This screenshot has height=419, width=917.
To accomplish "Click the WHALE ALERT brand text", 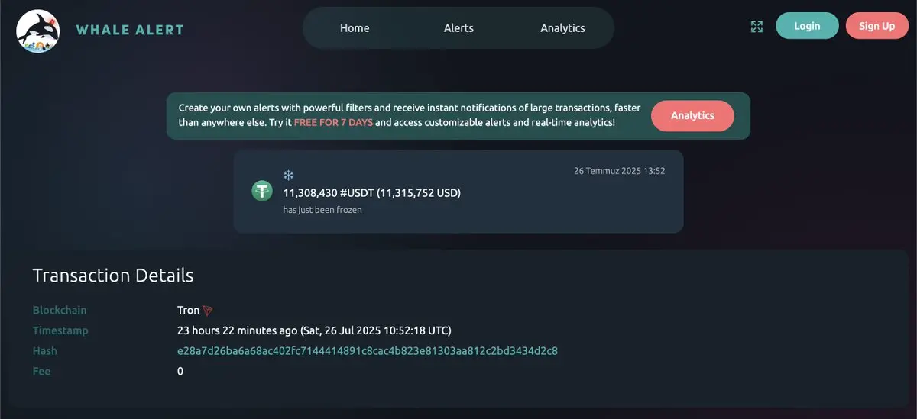I will (130, 31).
